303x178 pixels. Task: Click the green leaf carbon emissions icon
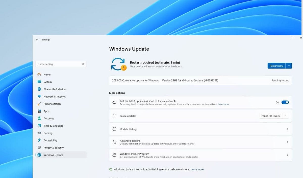click(x=110, y=169)
